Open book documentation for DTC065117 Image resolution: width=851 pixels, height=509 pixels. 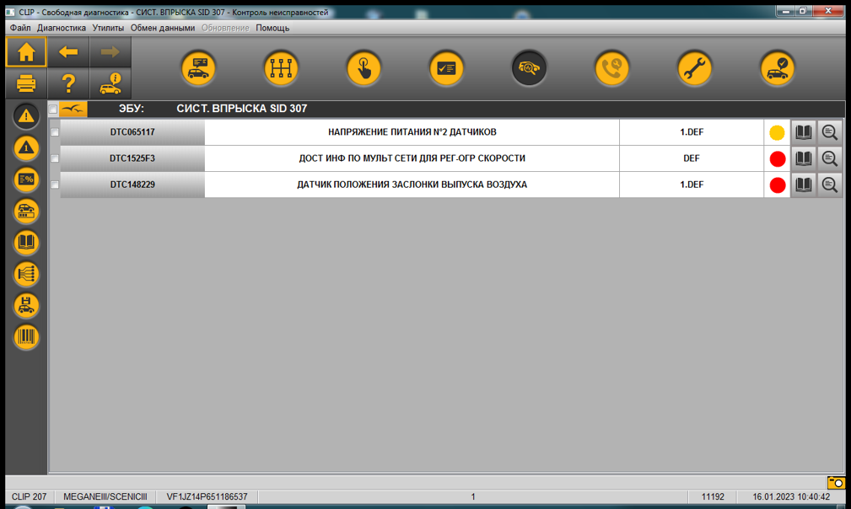pyautogui.click(x=803, y=132)
